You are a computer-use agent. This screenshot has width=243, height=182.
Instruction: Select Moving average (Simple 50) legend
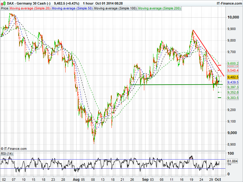point(72,8)
